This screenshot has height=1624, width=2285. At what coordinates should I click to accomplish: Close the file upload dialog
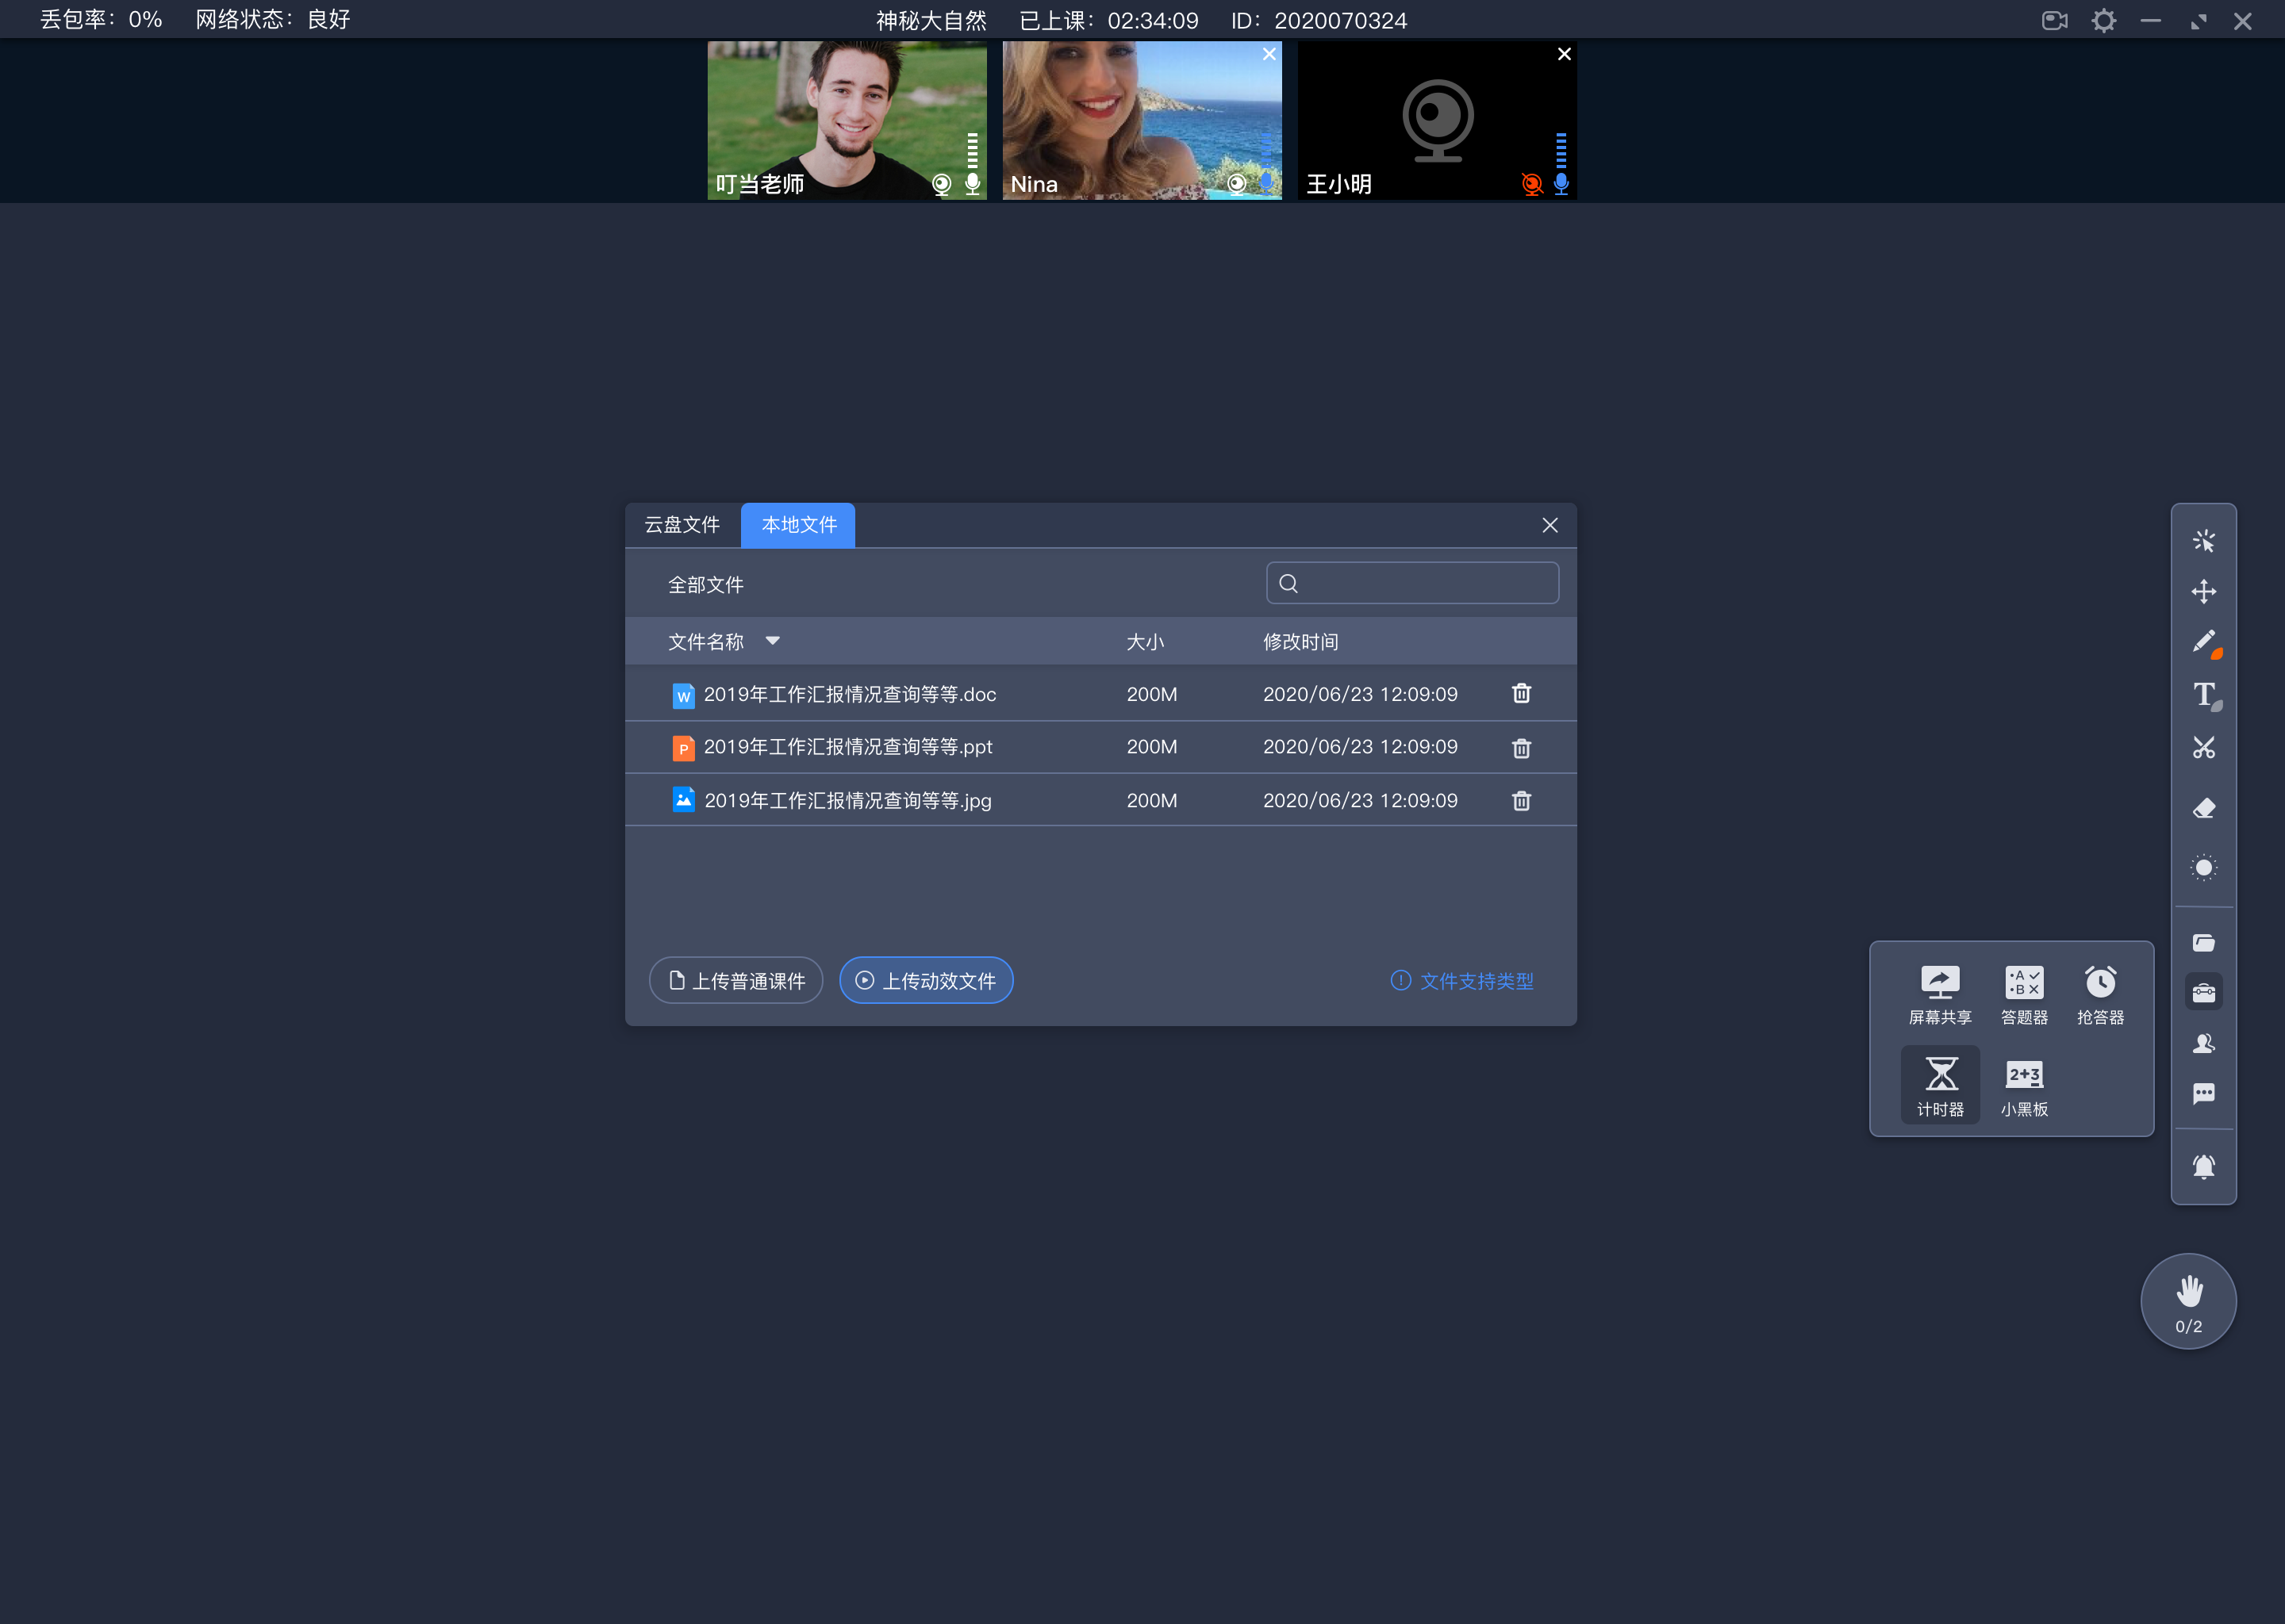[1550, 526]
